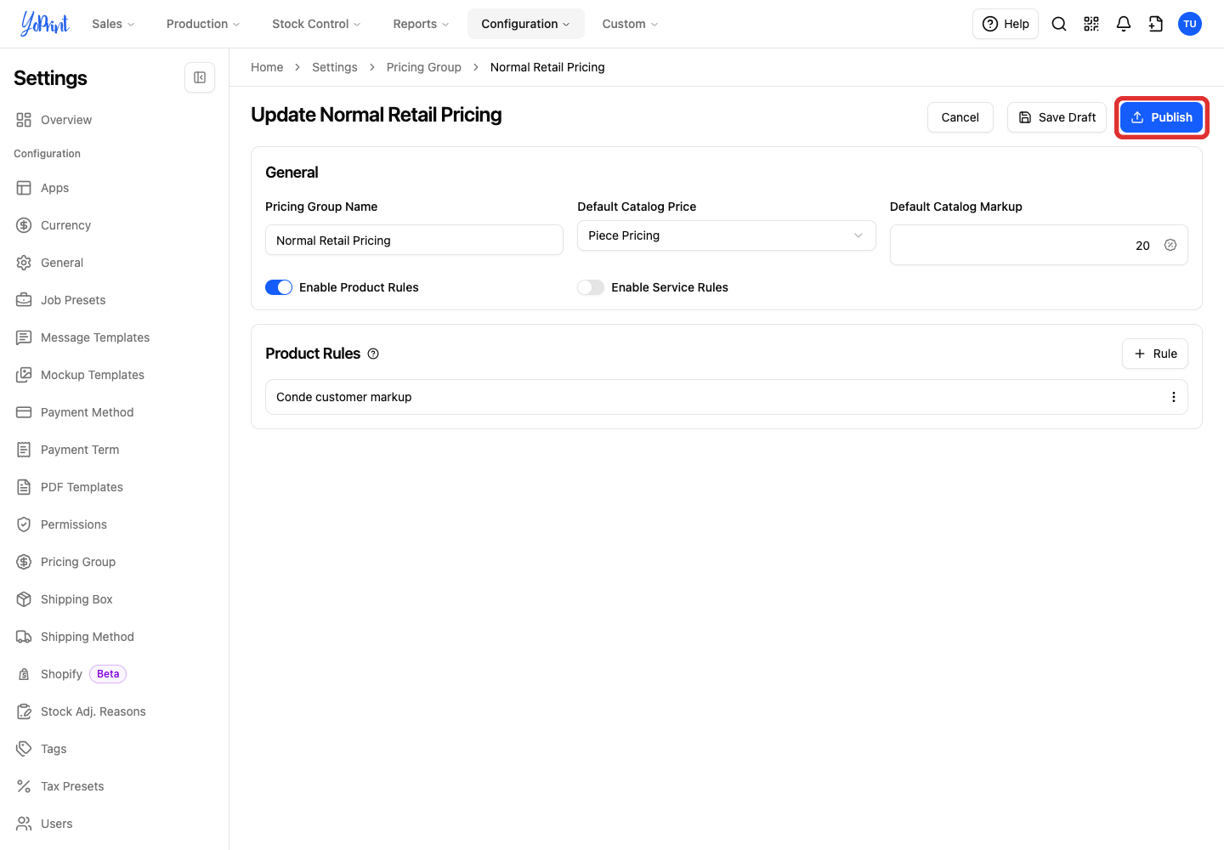The image size is (1224, 850).
Task: Click the Default Catalog Markup field
Action: point(1039,245)
